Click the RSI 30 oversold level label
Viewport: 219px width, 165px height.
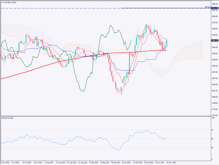(213, 148)
